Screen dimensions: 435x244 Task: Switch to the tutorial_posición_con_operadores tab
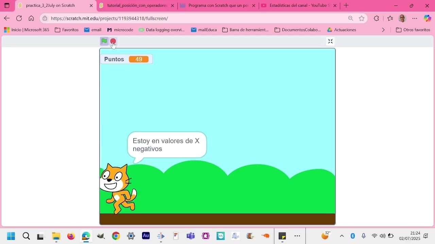click(x=137, y=5)
